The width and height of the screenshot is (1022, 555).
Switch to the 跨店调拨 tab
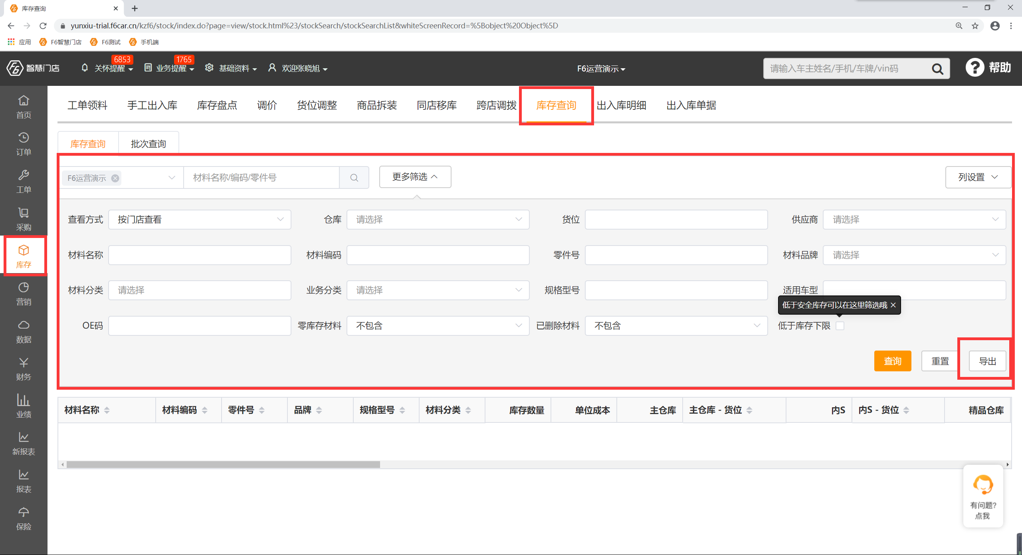click(497, 105)
